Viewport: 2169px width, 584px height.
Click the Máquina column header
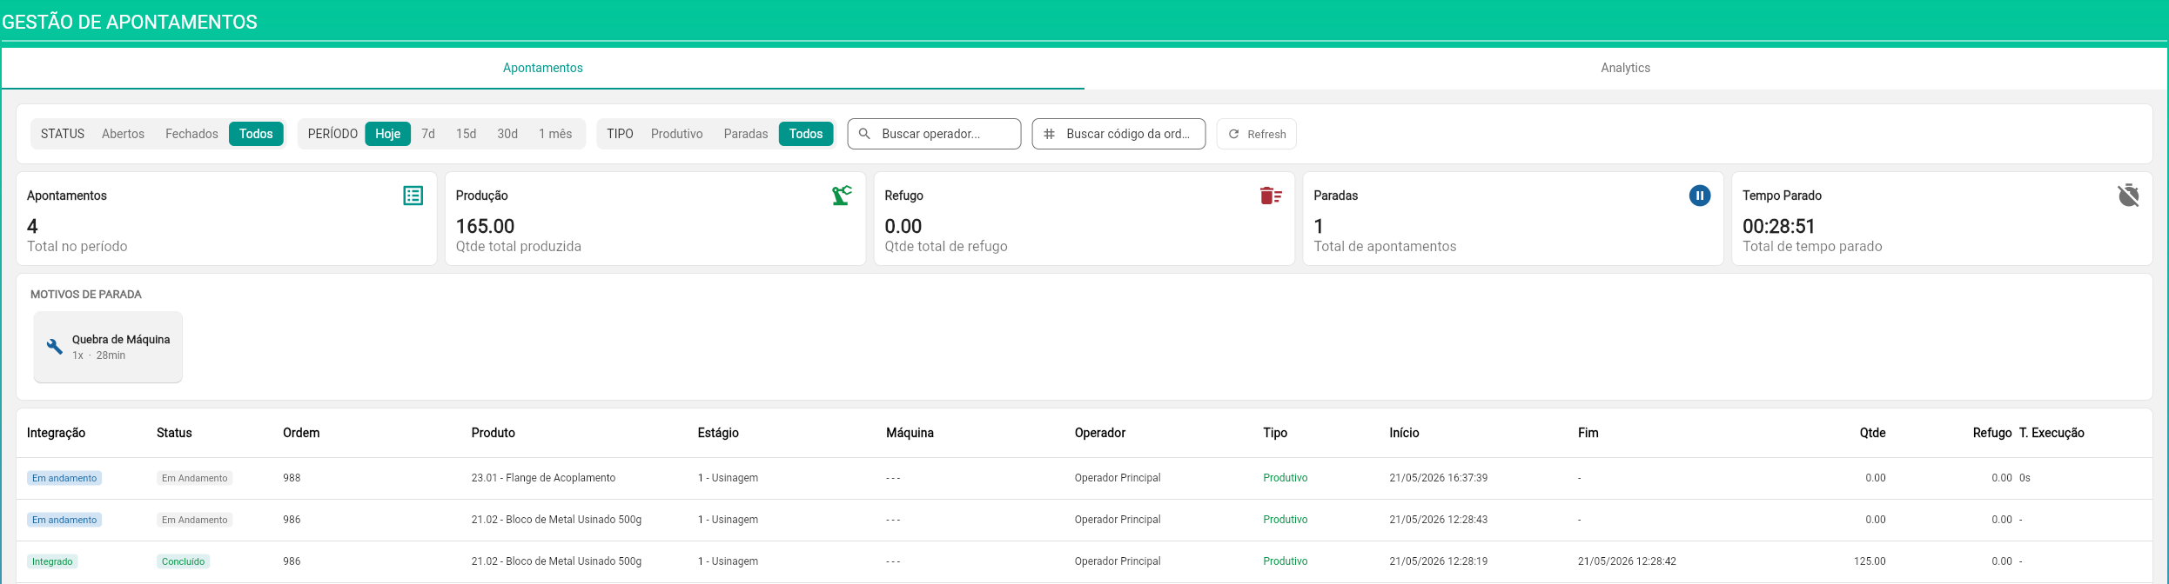[x=910, y=433]
